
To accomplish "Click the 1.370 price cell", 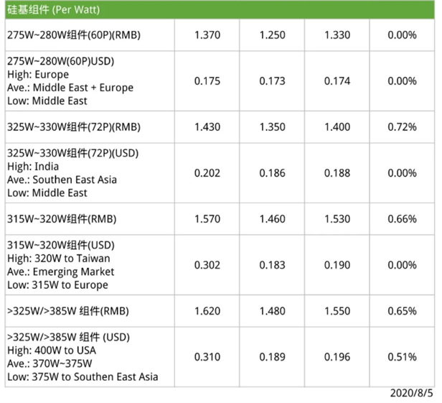I will tap(207, 34).
